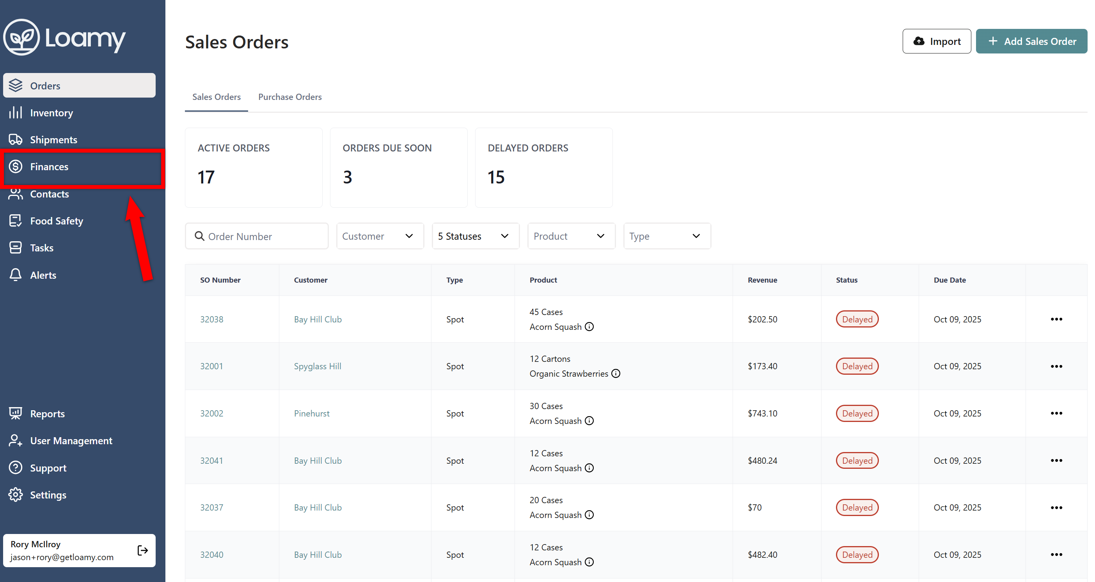Image resolution: width=1095 pixels, height=582 pixels.
Task: Open the Product filter dropdown
Action: point(571,236)
